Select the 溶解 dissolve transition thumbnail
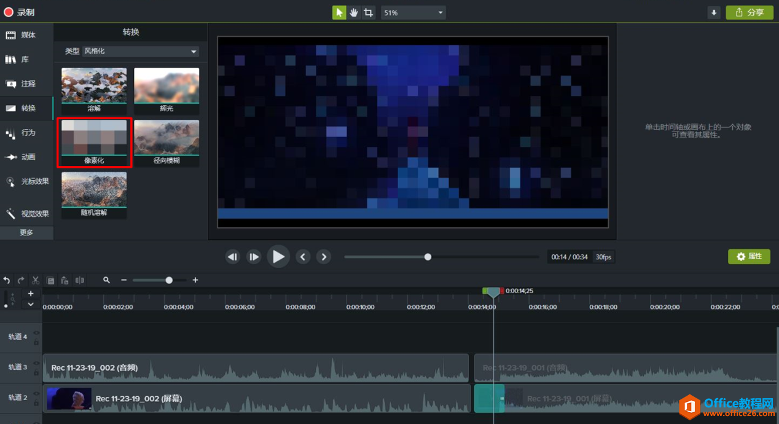Viewport: 779px width, 424px height. (x=94, y=90)
